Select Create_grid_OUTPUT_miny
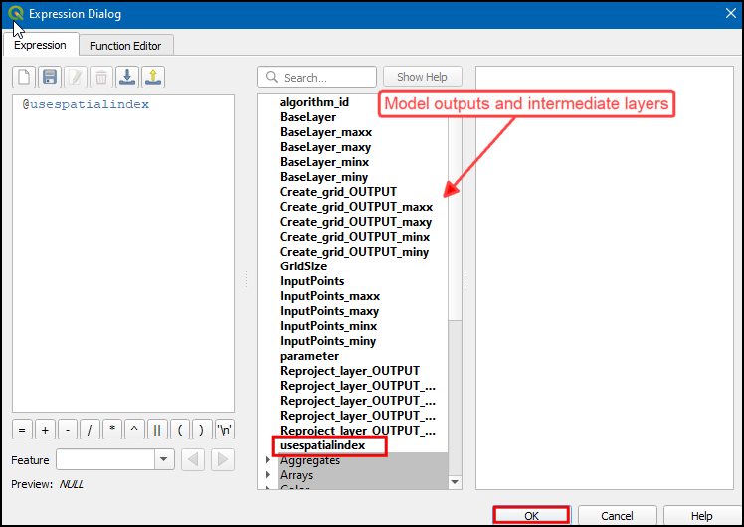This screenshot has width=744, height=527. pos(354,252)
